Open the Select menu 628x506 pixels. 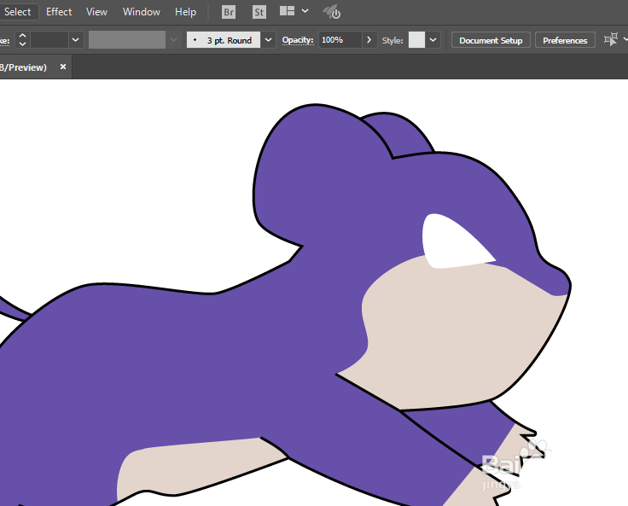pyautogui.click(x=18, y=12)
